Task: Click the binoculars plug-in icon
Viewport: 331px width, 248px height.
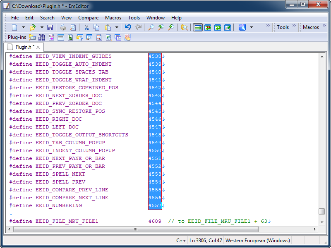Action: pos(42,38)
